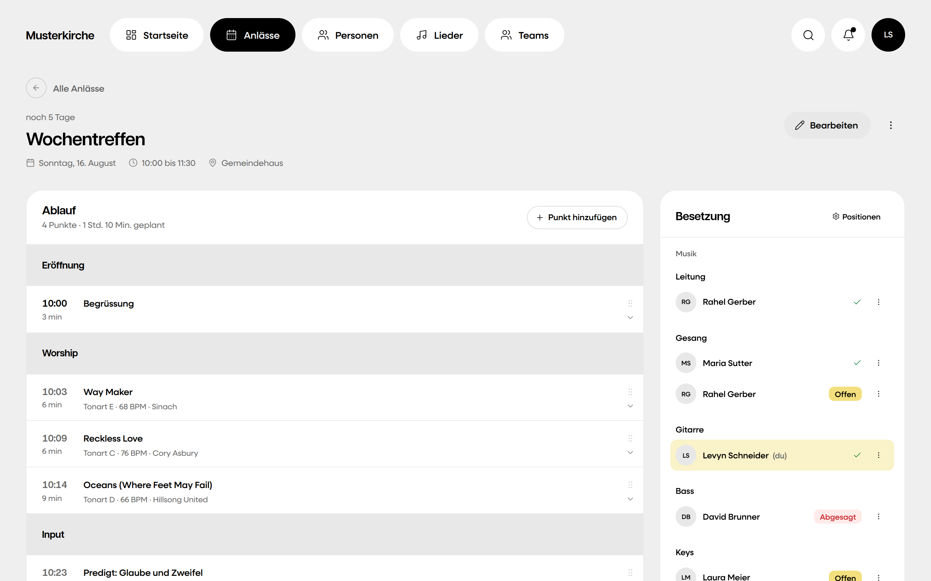
Task: Open options for Levyn Schneider
Action: coord(878,455)
